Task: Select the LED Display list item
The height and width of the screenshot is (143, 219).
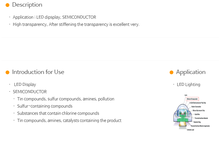Action: [25, 85]
